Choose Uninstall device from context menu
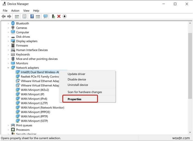Viewport: 193px width, 141px height. [87, 85]
